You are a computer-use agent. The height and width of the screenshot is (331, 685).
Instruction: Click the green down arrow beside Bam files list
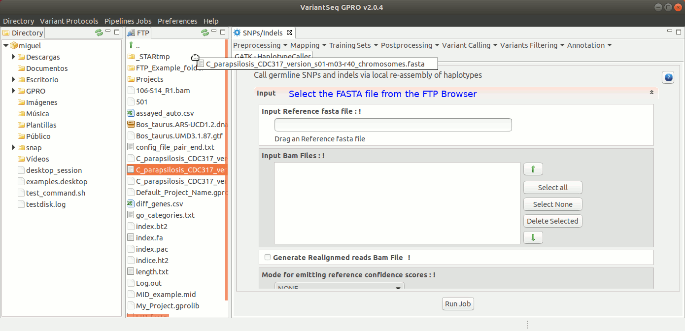[x=533, y=237]
